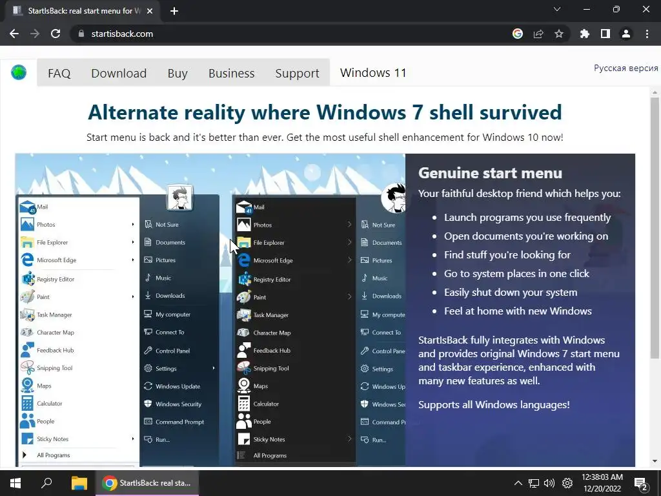
Task: Click Downloads in light start menu
Action: click(165, 295)
